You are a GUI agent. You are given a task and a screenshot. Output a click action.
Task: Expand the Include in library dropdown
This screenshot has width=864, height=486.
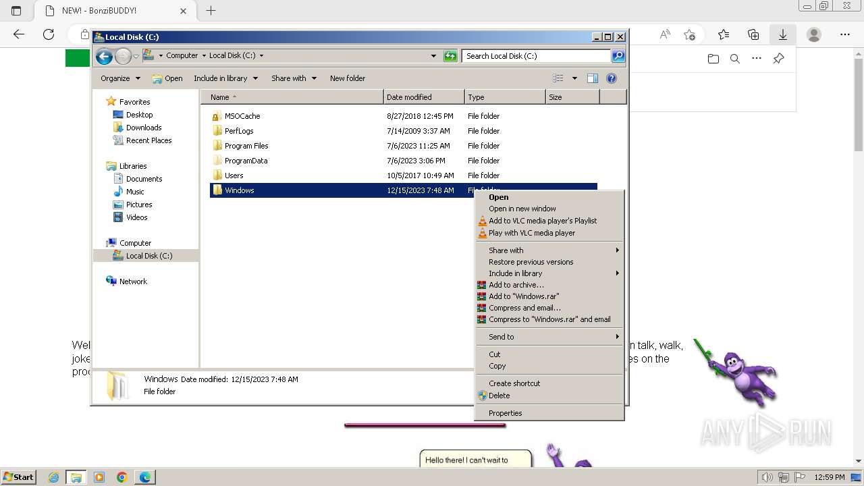pos(225,78)
